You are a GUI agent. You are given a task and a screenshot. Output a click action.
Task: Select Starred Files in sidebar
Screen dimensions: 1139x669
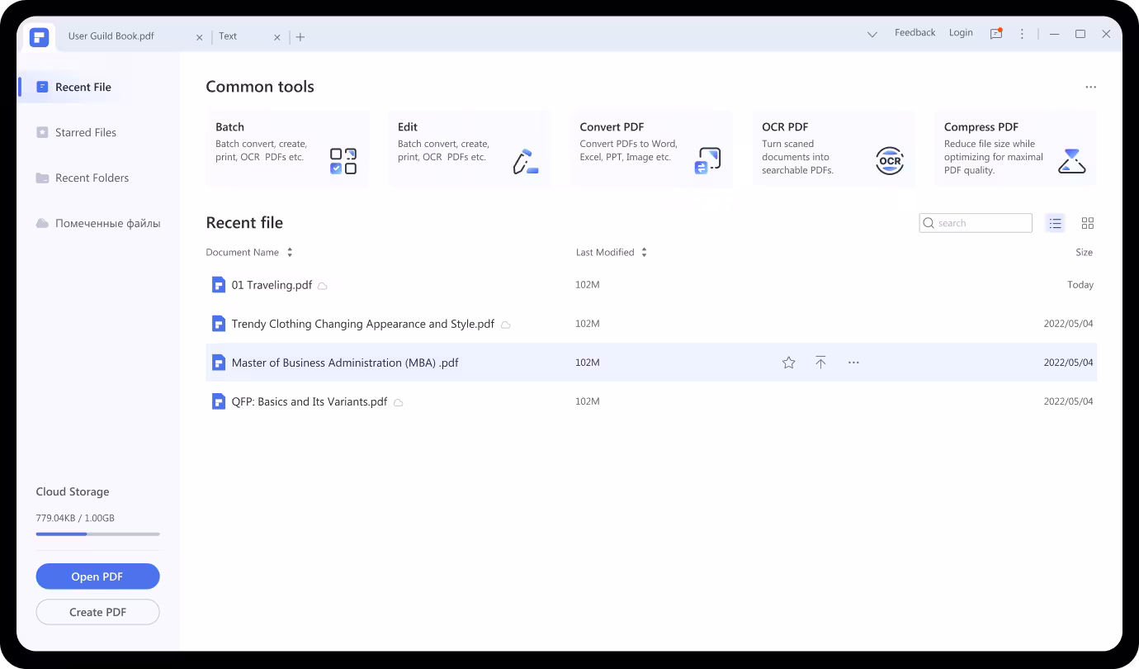85,132
